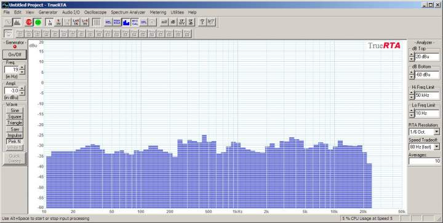Select the spectrum analyzer view icon
443x223 pixels.
(17, 22)
